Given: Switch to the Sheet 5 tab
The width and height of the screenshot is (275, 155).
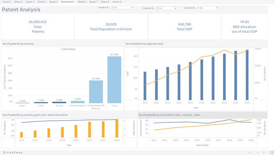Looking at the screenshot, I should coord(53,2).
